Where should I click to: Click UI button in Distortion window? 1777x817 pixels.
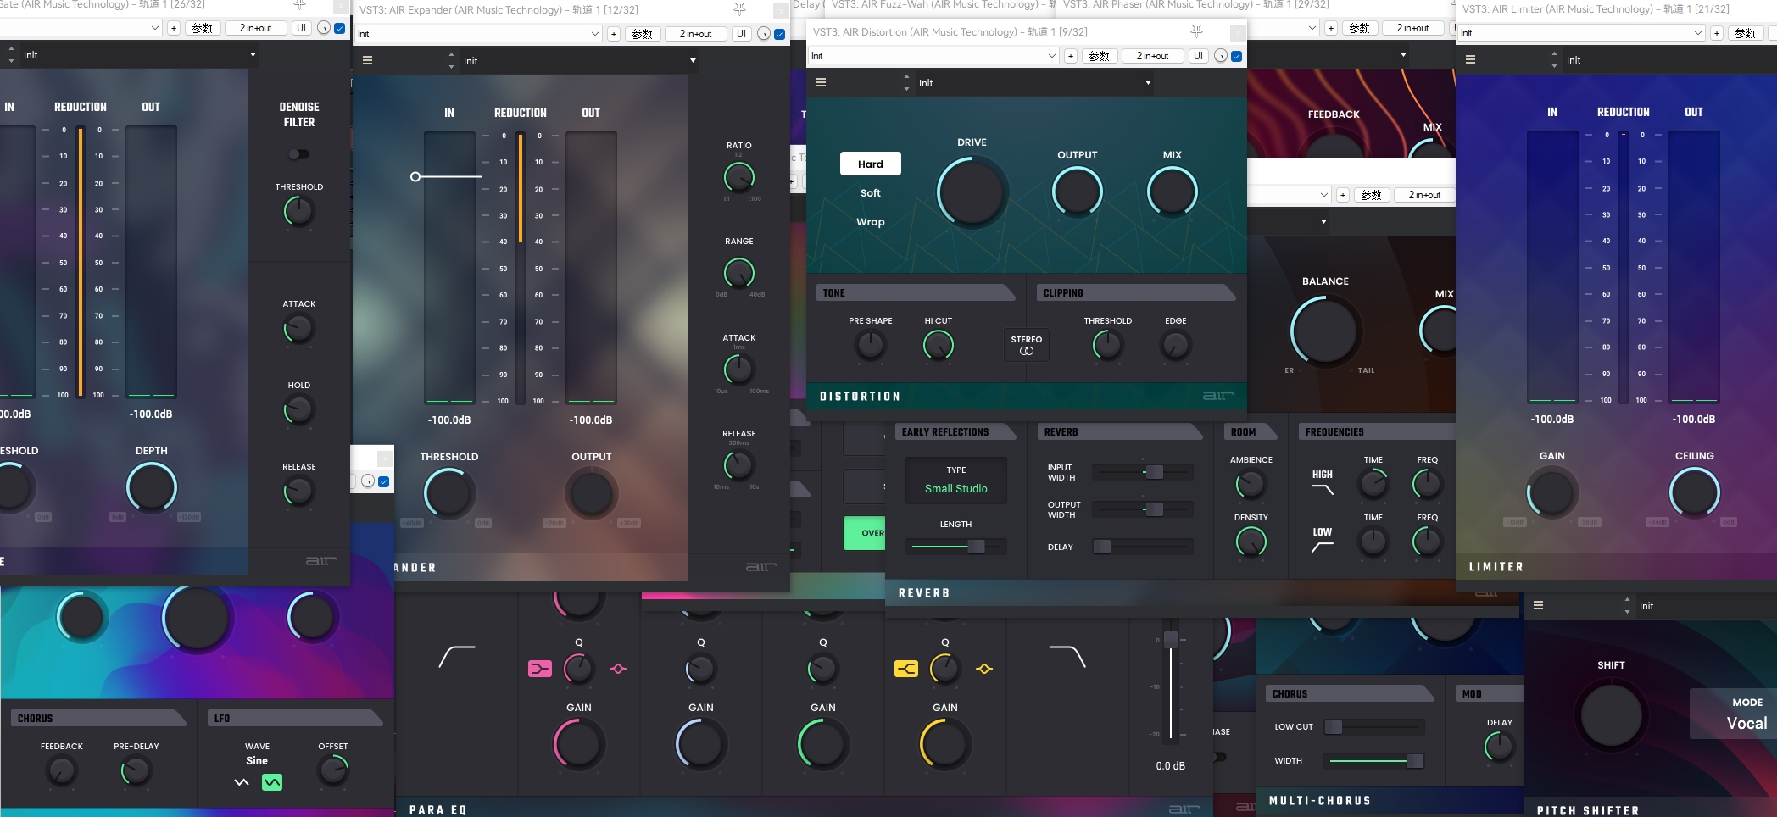(x=1198, y=56)
